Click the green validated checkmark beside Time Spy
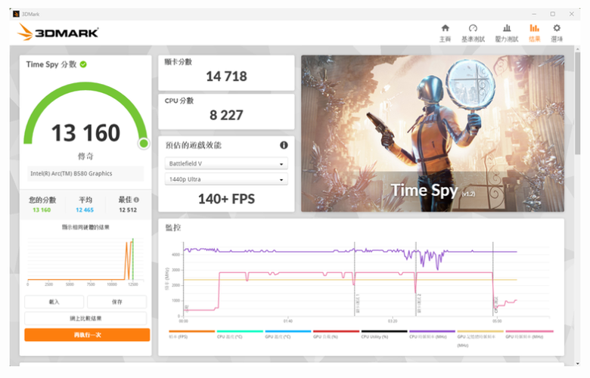 [x=83, y=64]
